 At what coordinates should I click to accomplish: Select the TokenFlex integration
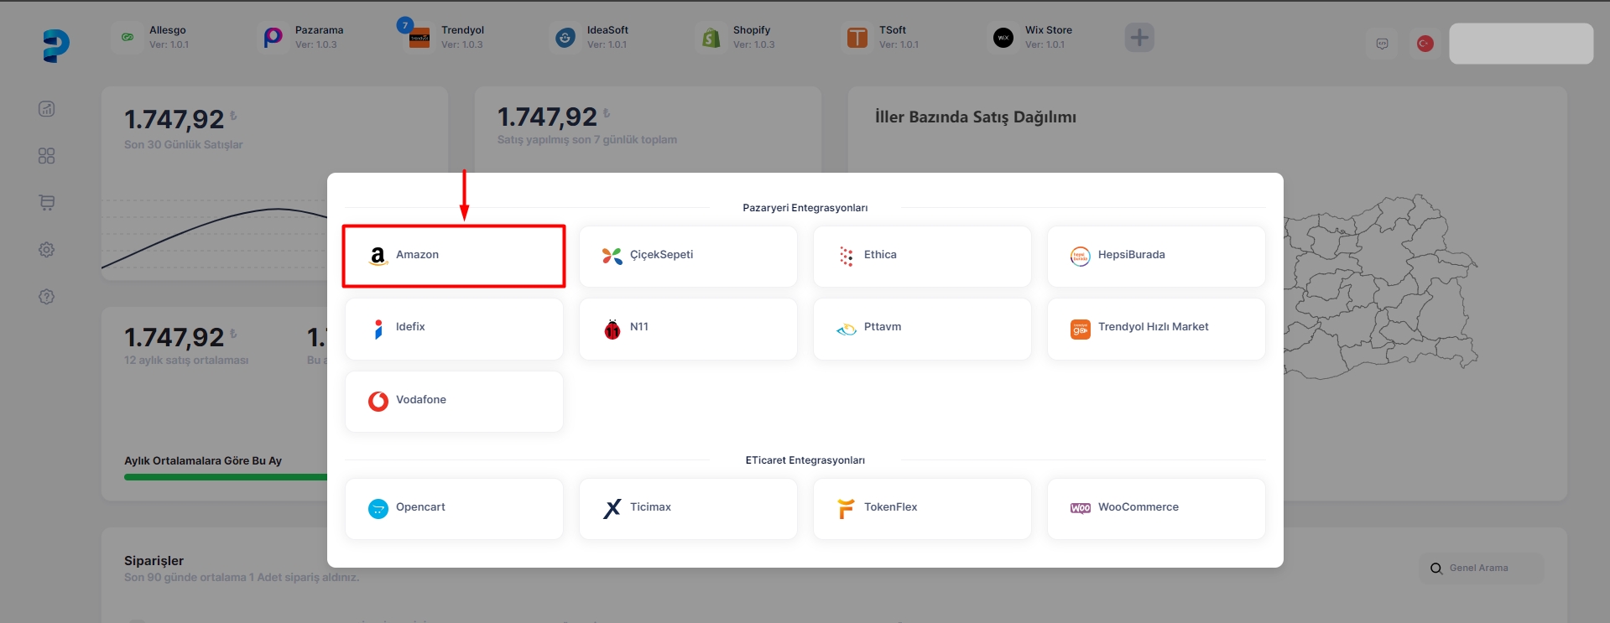click(921, 508)
